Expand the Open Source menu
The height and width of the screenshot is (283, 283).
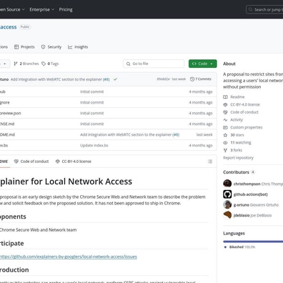point(12,9)
